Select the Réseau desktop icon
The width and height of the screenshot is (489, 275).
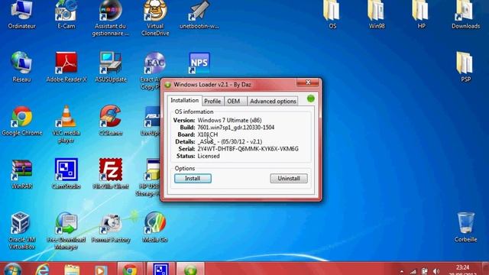21,66
